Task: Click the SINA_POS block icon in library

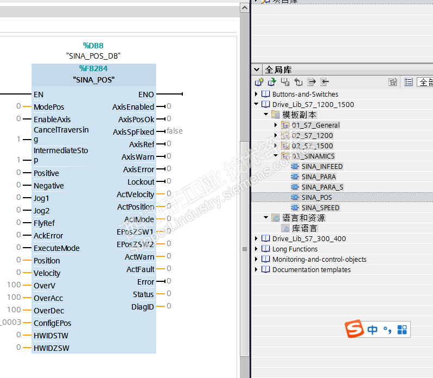Action: pyautogui.click(x=295, y=197)
